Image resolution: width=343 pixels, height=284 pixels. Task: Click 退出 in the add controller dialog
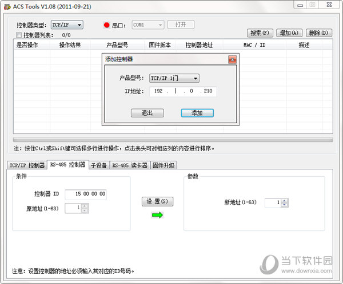(147, 113)
